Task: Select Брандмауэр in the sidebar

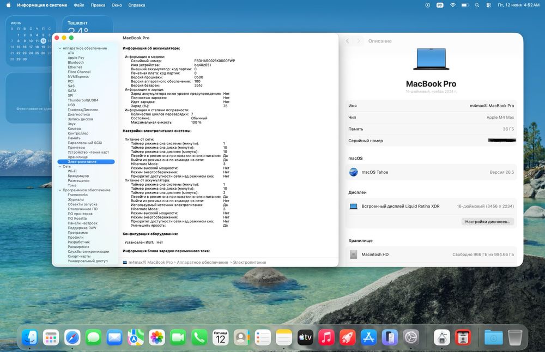Action: click(x=78, y=176)
